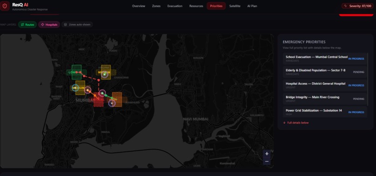Click the EMERGENCY PRIORITIES heading
Screen dimensions: 376x176
pos(304,42)
